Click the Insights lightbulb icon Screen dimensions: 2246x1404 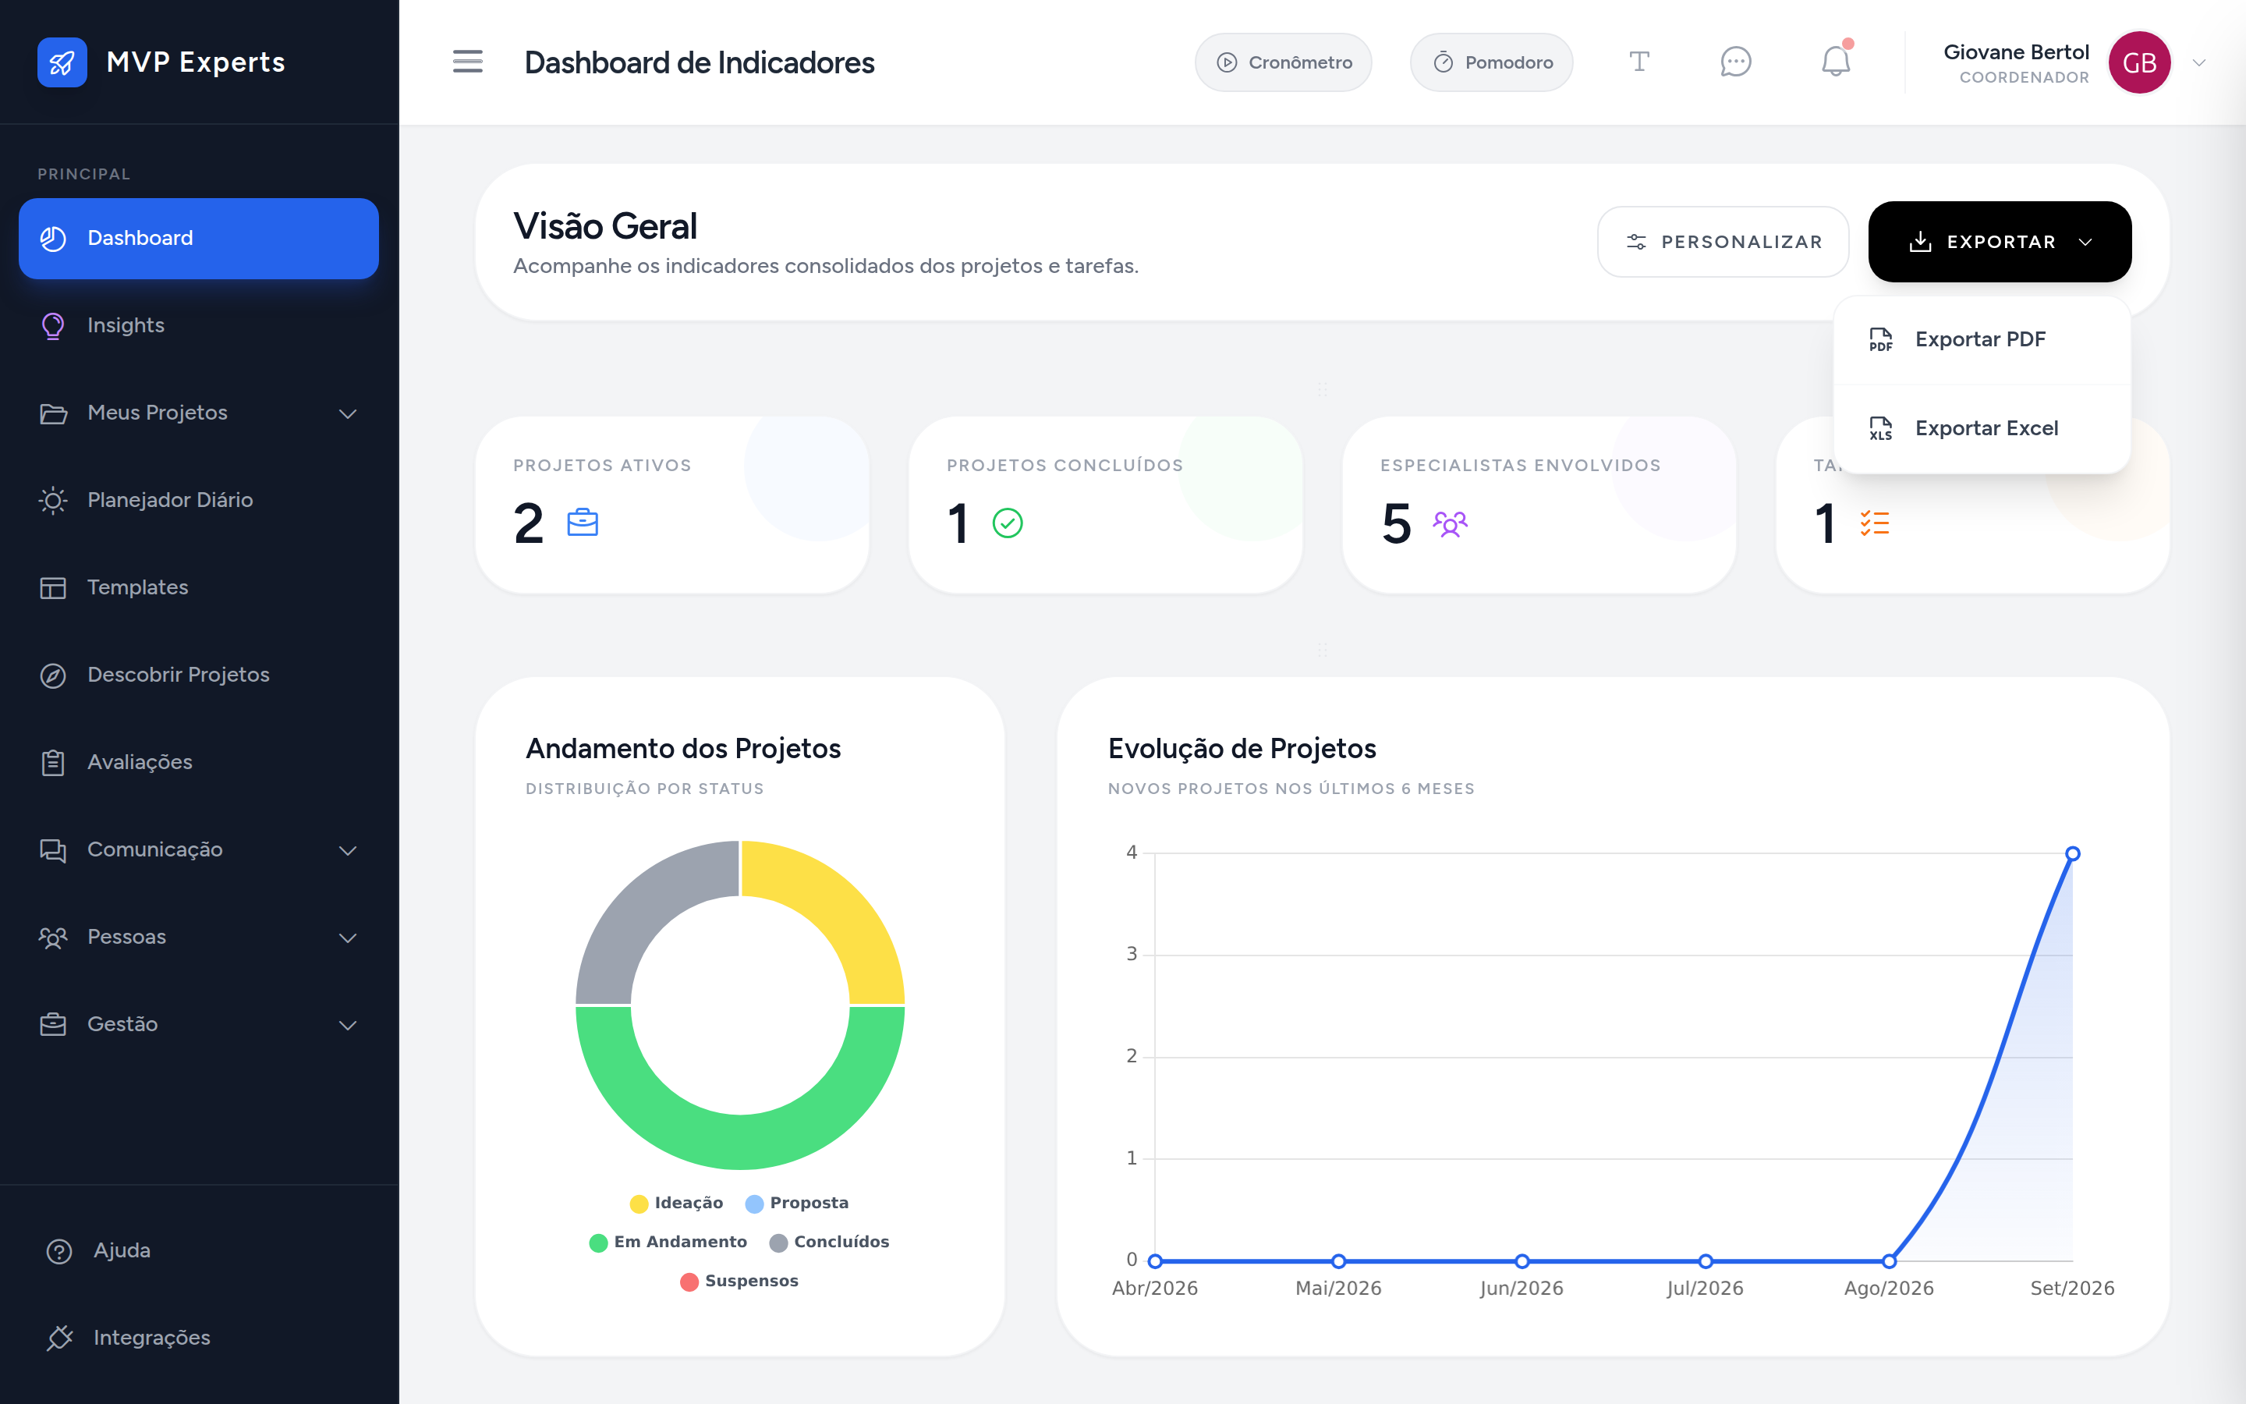[x=53, y=326]
